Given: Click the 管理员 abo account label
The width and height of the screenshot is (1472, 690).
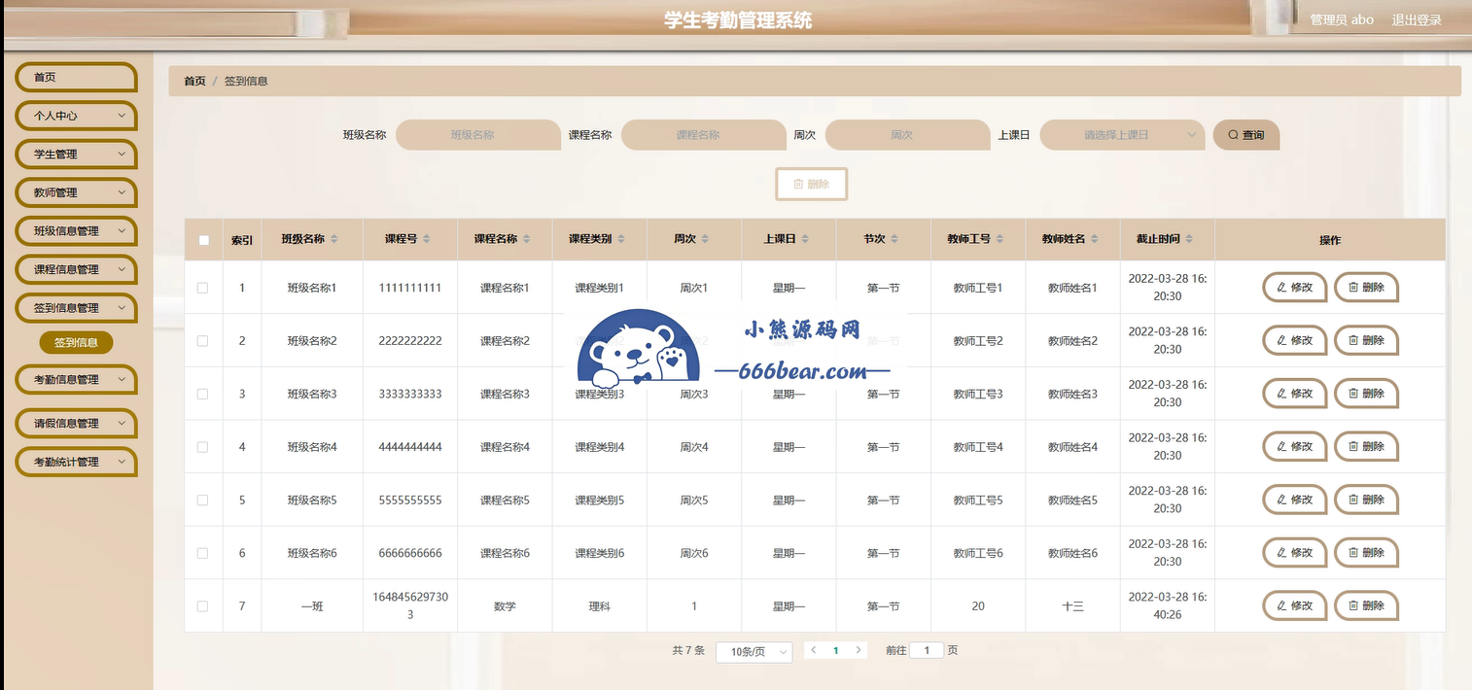Looking at the screenshot, I should pyautogui.click(x=1342, y=20).
